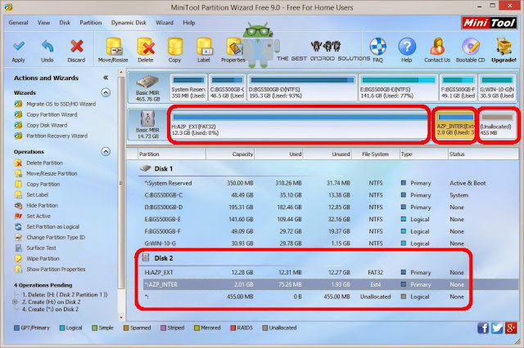Click the Copy partition toolbar icon
The width and height of the screenshot is (524, 348).
tap(174, 46)
